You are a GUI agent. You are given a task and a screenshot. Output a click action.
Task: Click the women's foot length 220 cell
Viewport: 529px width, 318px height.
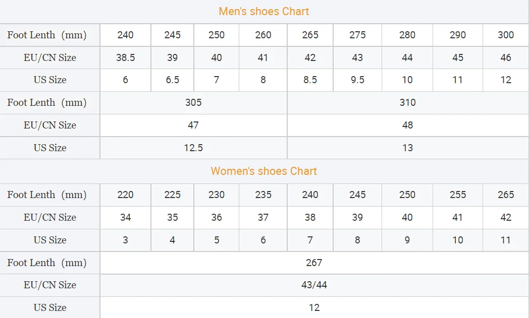125,195
